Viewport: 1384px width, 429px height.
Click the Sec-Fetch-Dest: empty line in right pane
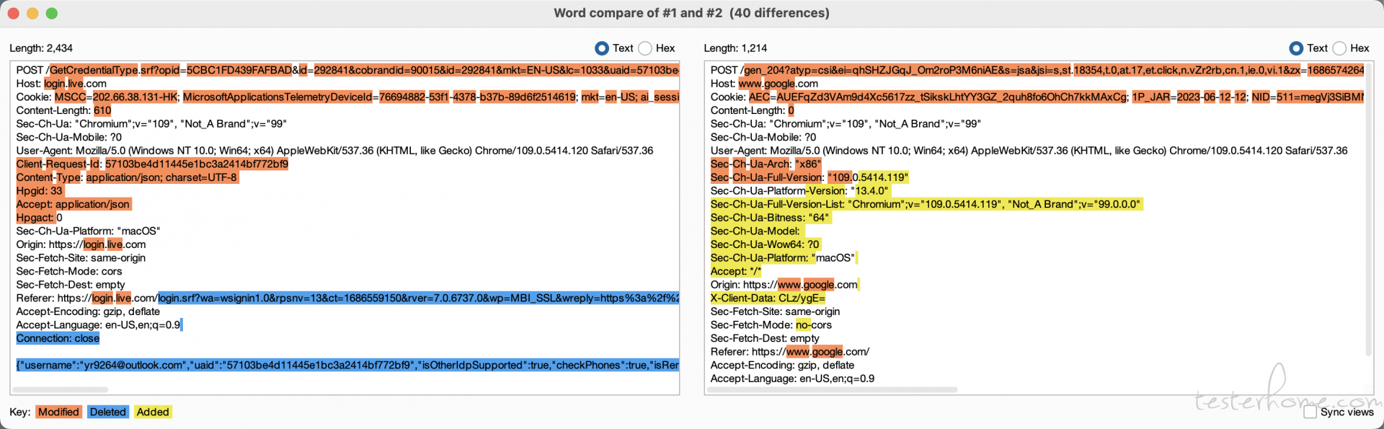click(x=765, y=338)
